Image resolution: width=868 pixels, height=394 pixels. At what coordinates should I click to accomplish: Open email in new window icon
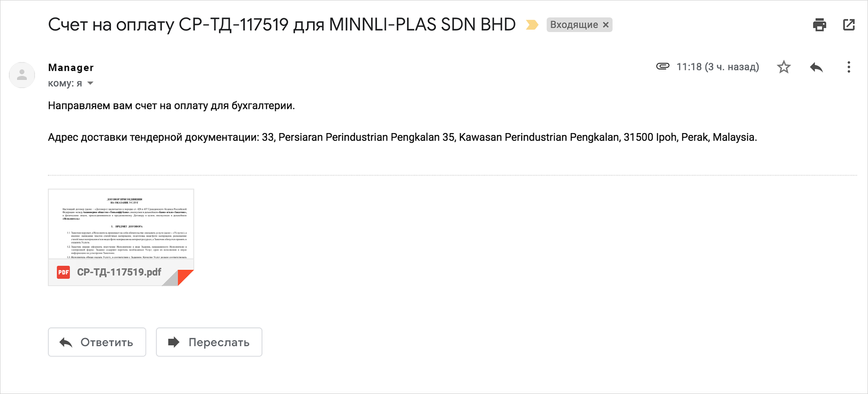(x=849, y=25)
